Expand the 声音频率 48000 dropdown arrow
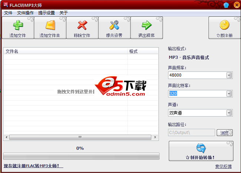 click(x=229, y=75)
